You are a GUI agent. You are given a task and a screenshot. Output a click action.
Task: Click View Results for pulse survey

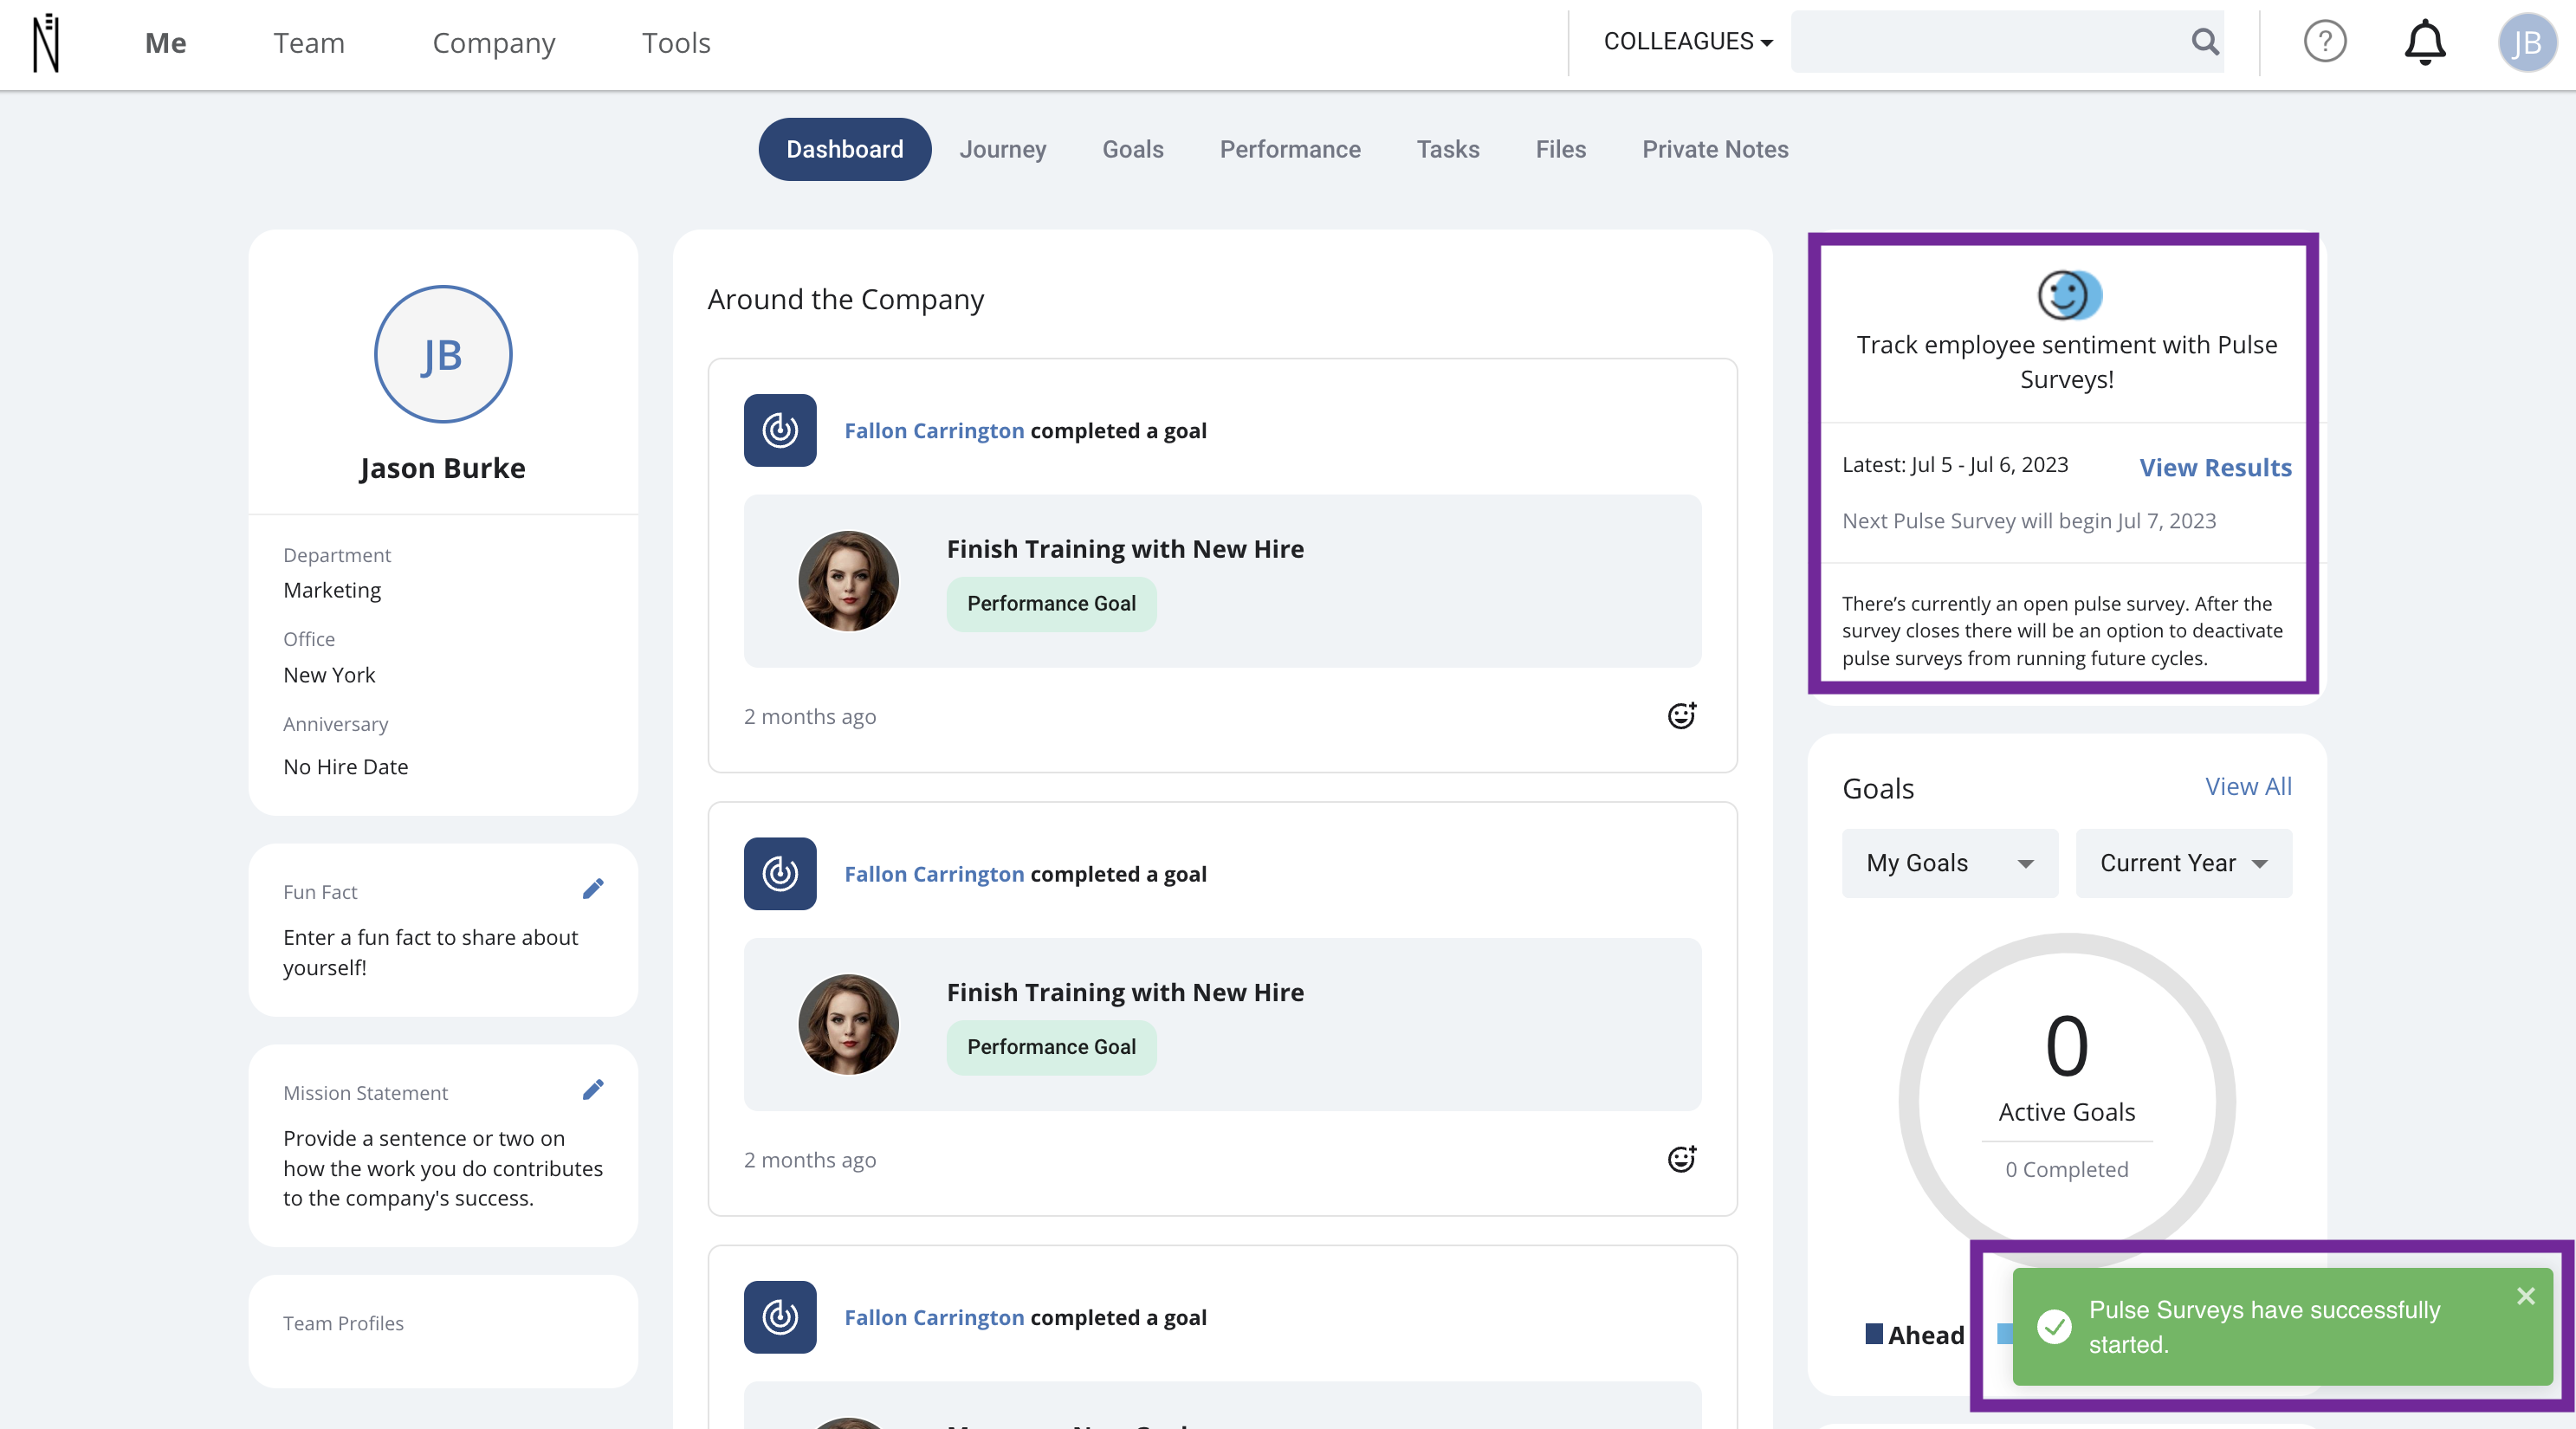(2215, 467)
